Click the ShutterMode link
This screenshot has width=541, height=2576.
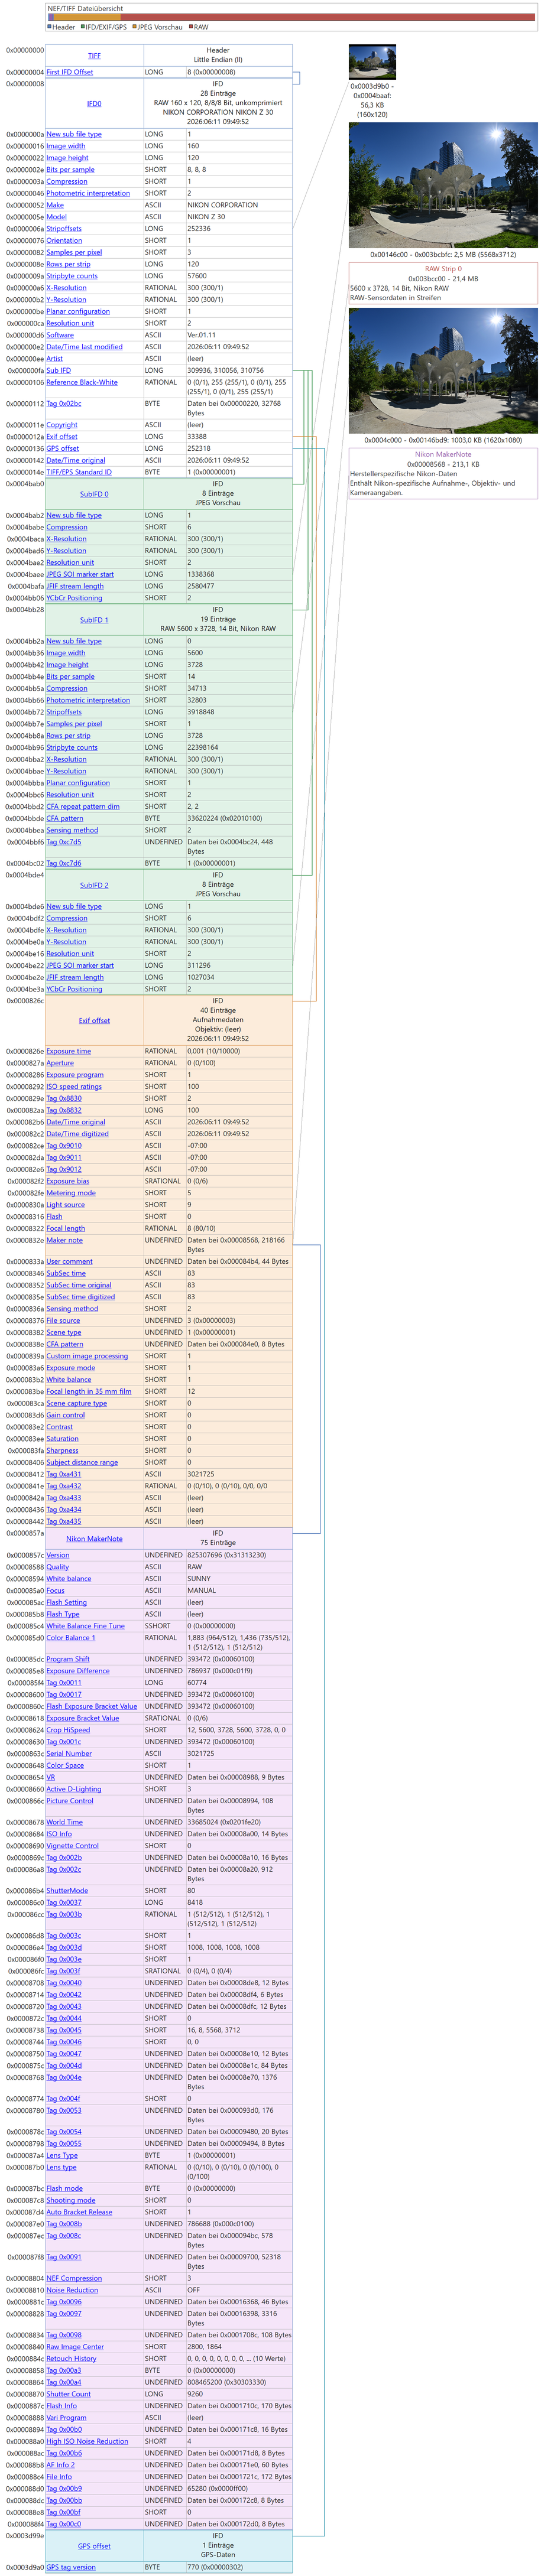click(x=67, y=1891)
